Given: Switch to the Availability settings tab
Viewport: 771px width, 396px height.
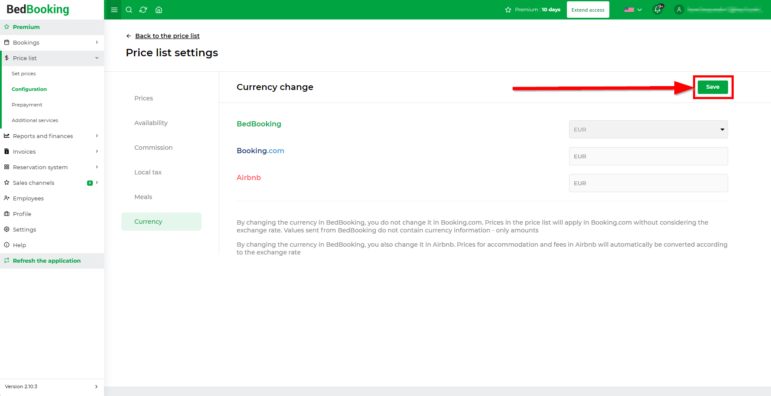Looking at the screenshot, I should pyautogui.click(x=151, y=123).
